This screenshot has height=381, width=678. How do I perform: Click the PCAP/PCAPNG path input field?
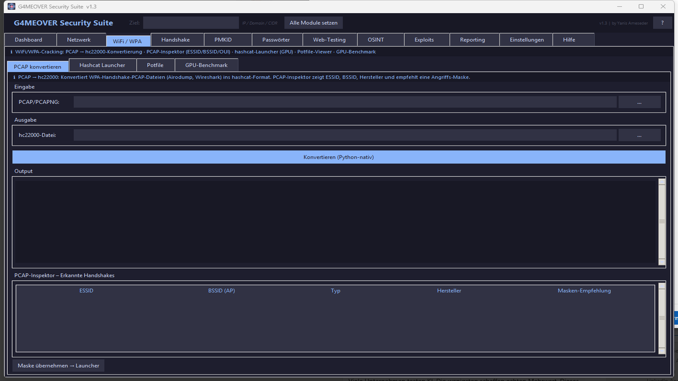point(345,102)
